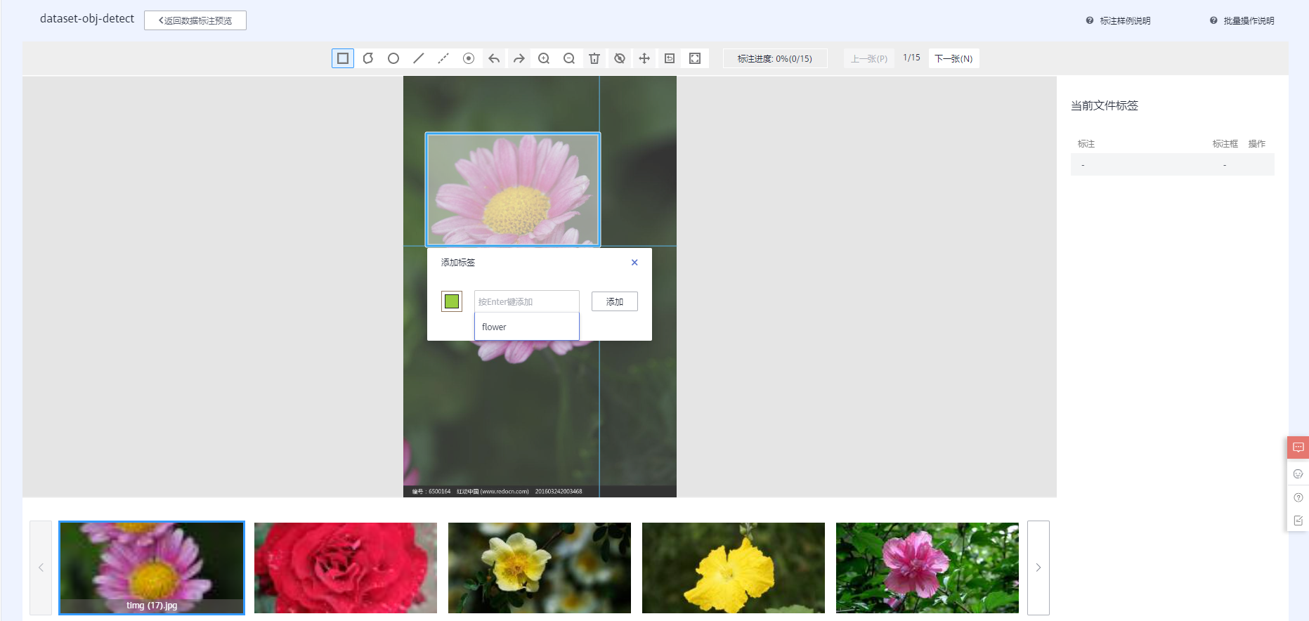
Task: Select the polygon annotation tool
Action: pyautogui.click(x=368, y=58)
